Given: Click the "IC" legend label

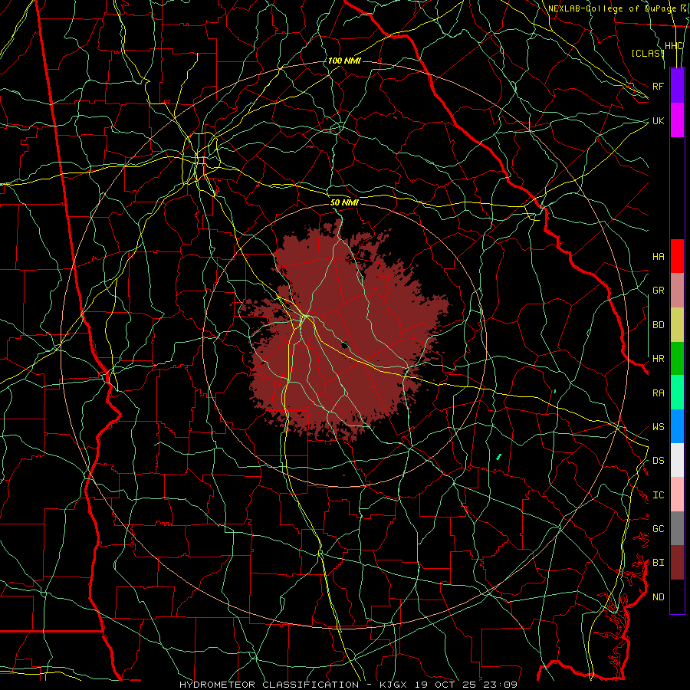Looking at the screenshot, I should click(x=658, y=495).
